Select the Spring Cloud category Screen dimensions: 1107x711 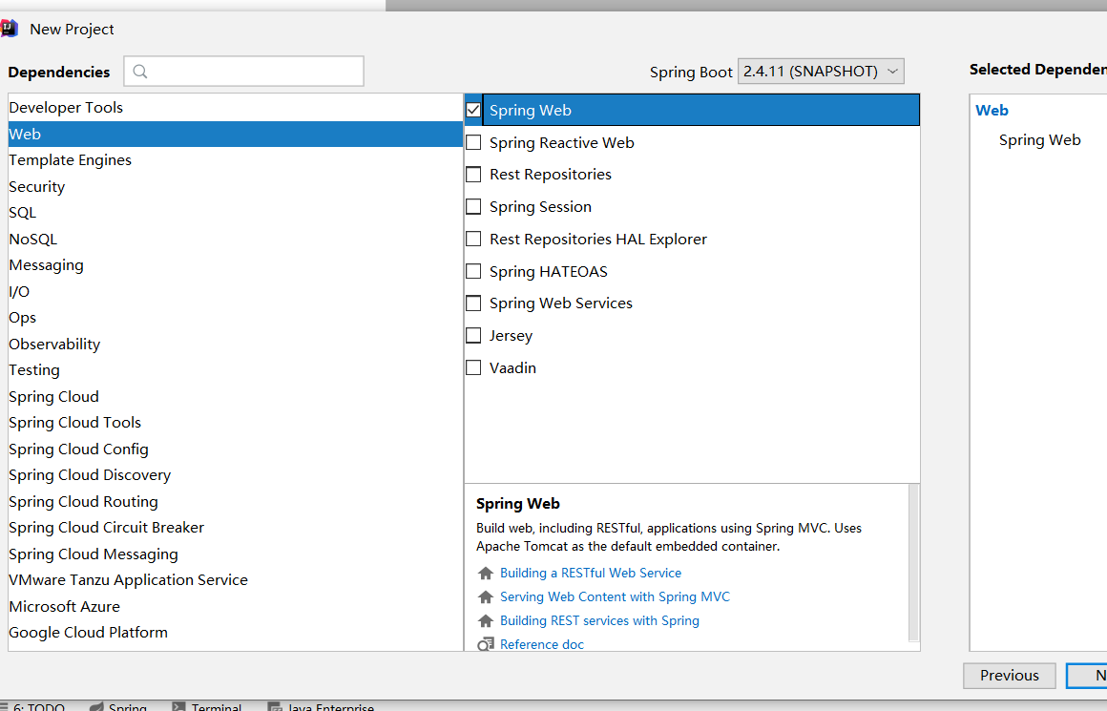(235, 397)
